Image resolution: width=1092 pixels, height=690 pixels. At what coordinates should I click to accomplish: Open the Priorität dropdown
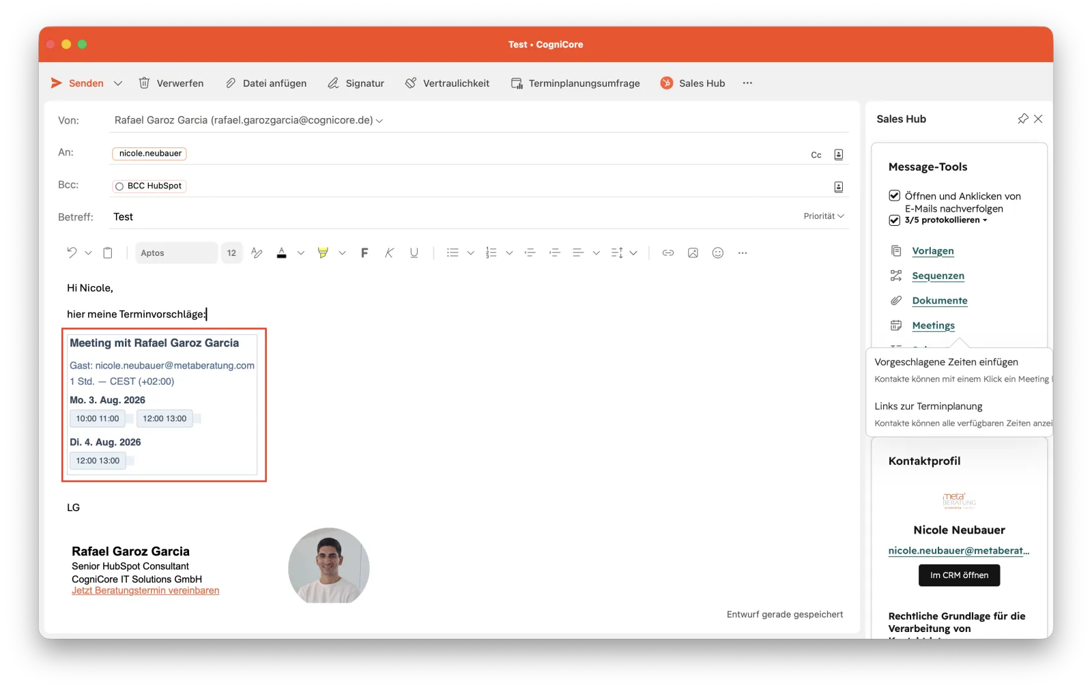pos(824,216)
